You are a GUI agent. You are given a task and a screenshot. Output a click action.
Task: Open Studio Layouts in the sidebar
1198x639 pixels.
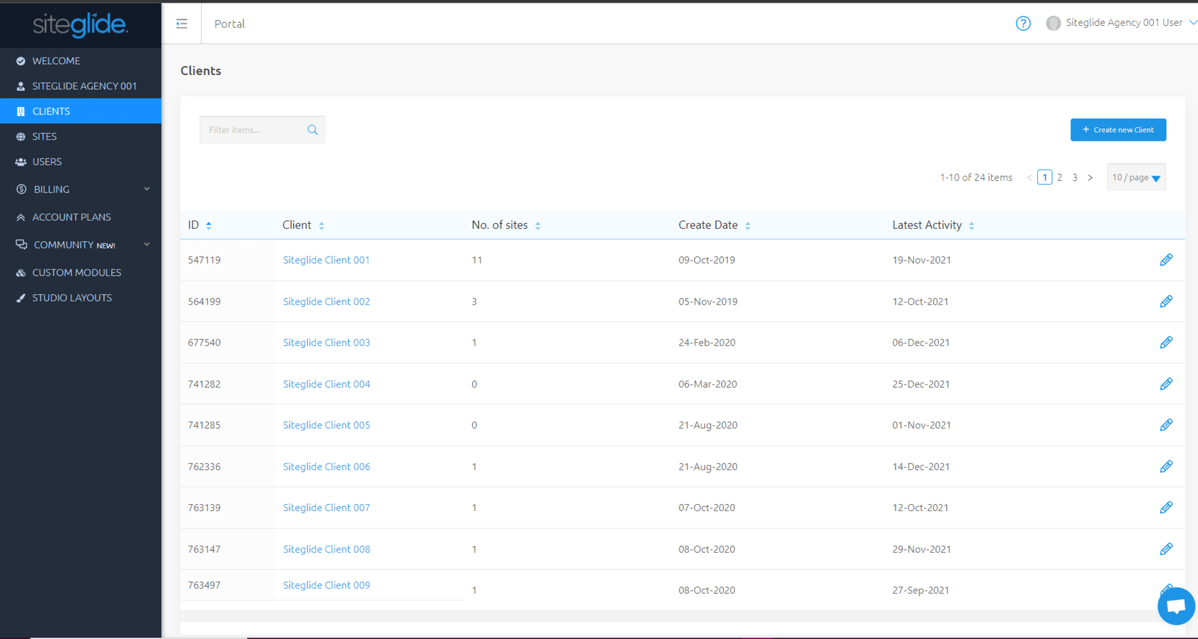81,298
